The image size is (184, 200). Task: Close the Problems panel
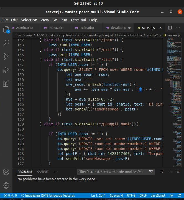coord(178,172)
